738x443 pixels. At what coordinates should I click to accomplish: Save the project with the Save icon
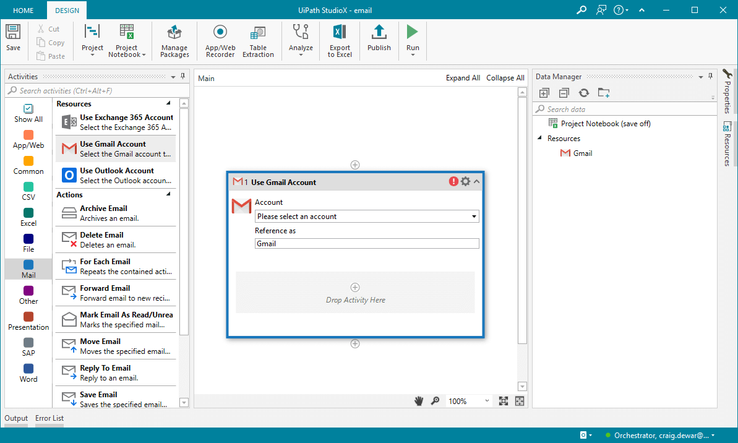[x=13, y=38]
